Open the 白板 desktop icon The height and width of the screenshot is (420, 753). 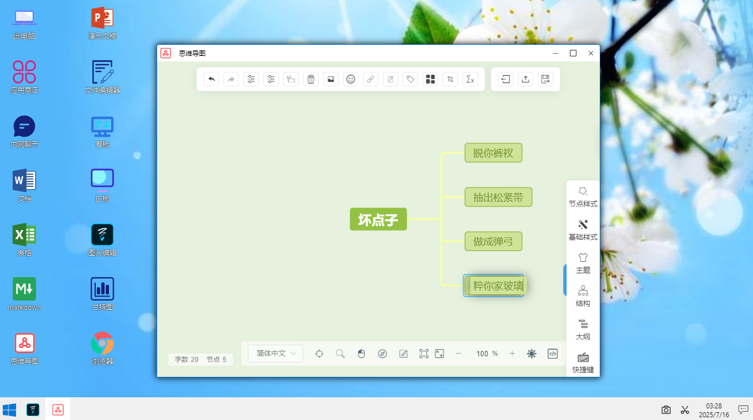(102, 187)
